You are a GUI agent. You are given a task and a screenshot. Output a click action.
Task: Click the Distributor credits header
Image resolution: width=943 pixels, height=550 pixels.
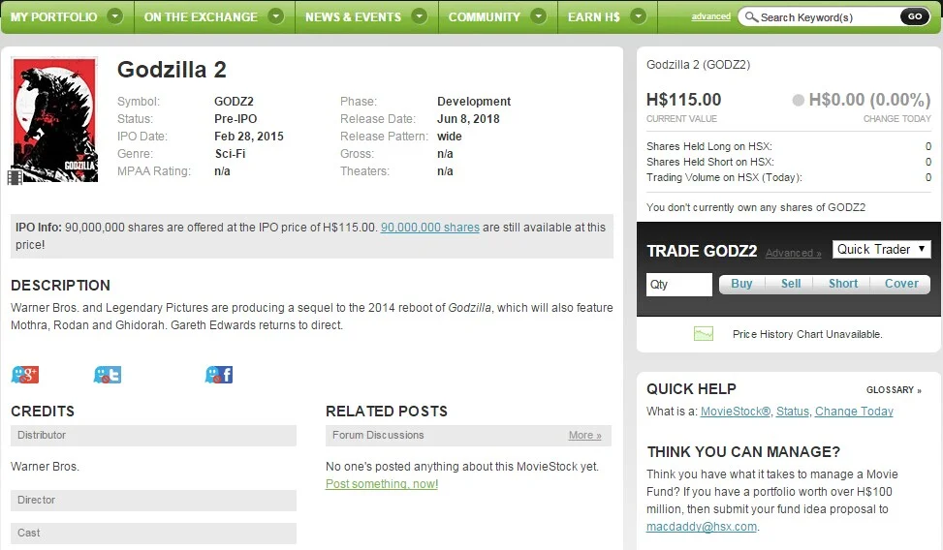[x=153, y=435]
